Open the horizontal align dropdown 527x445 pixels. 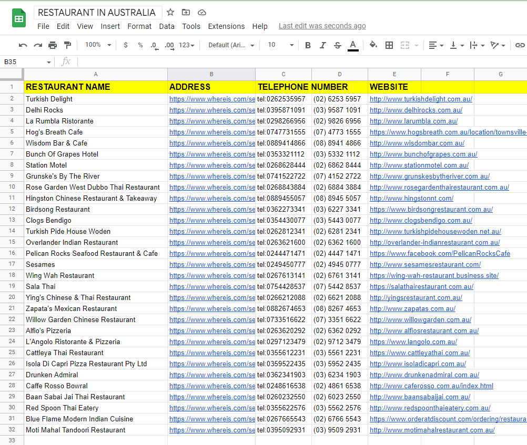[x=436, y=45]
